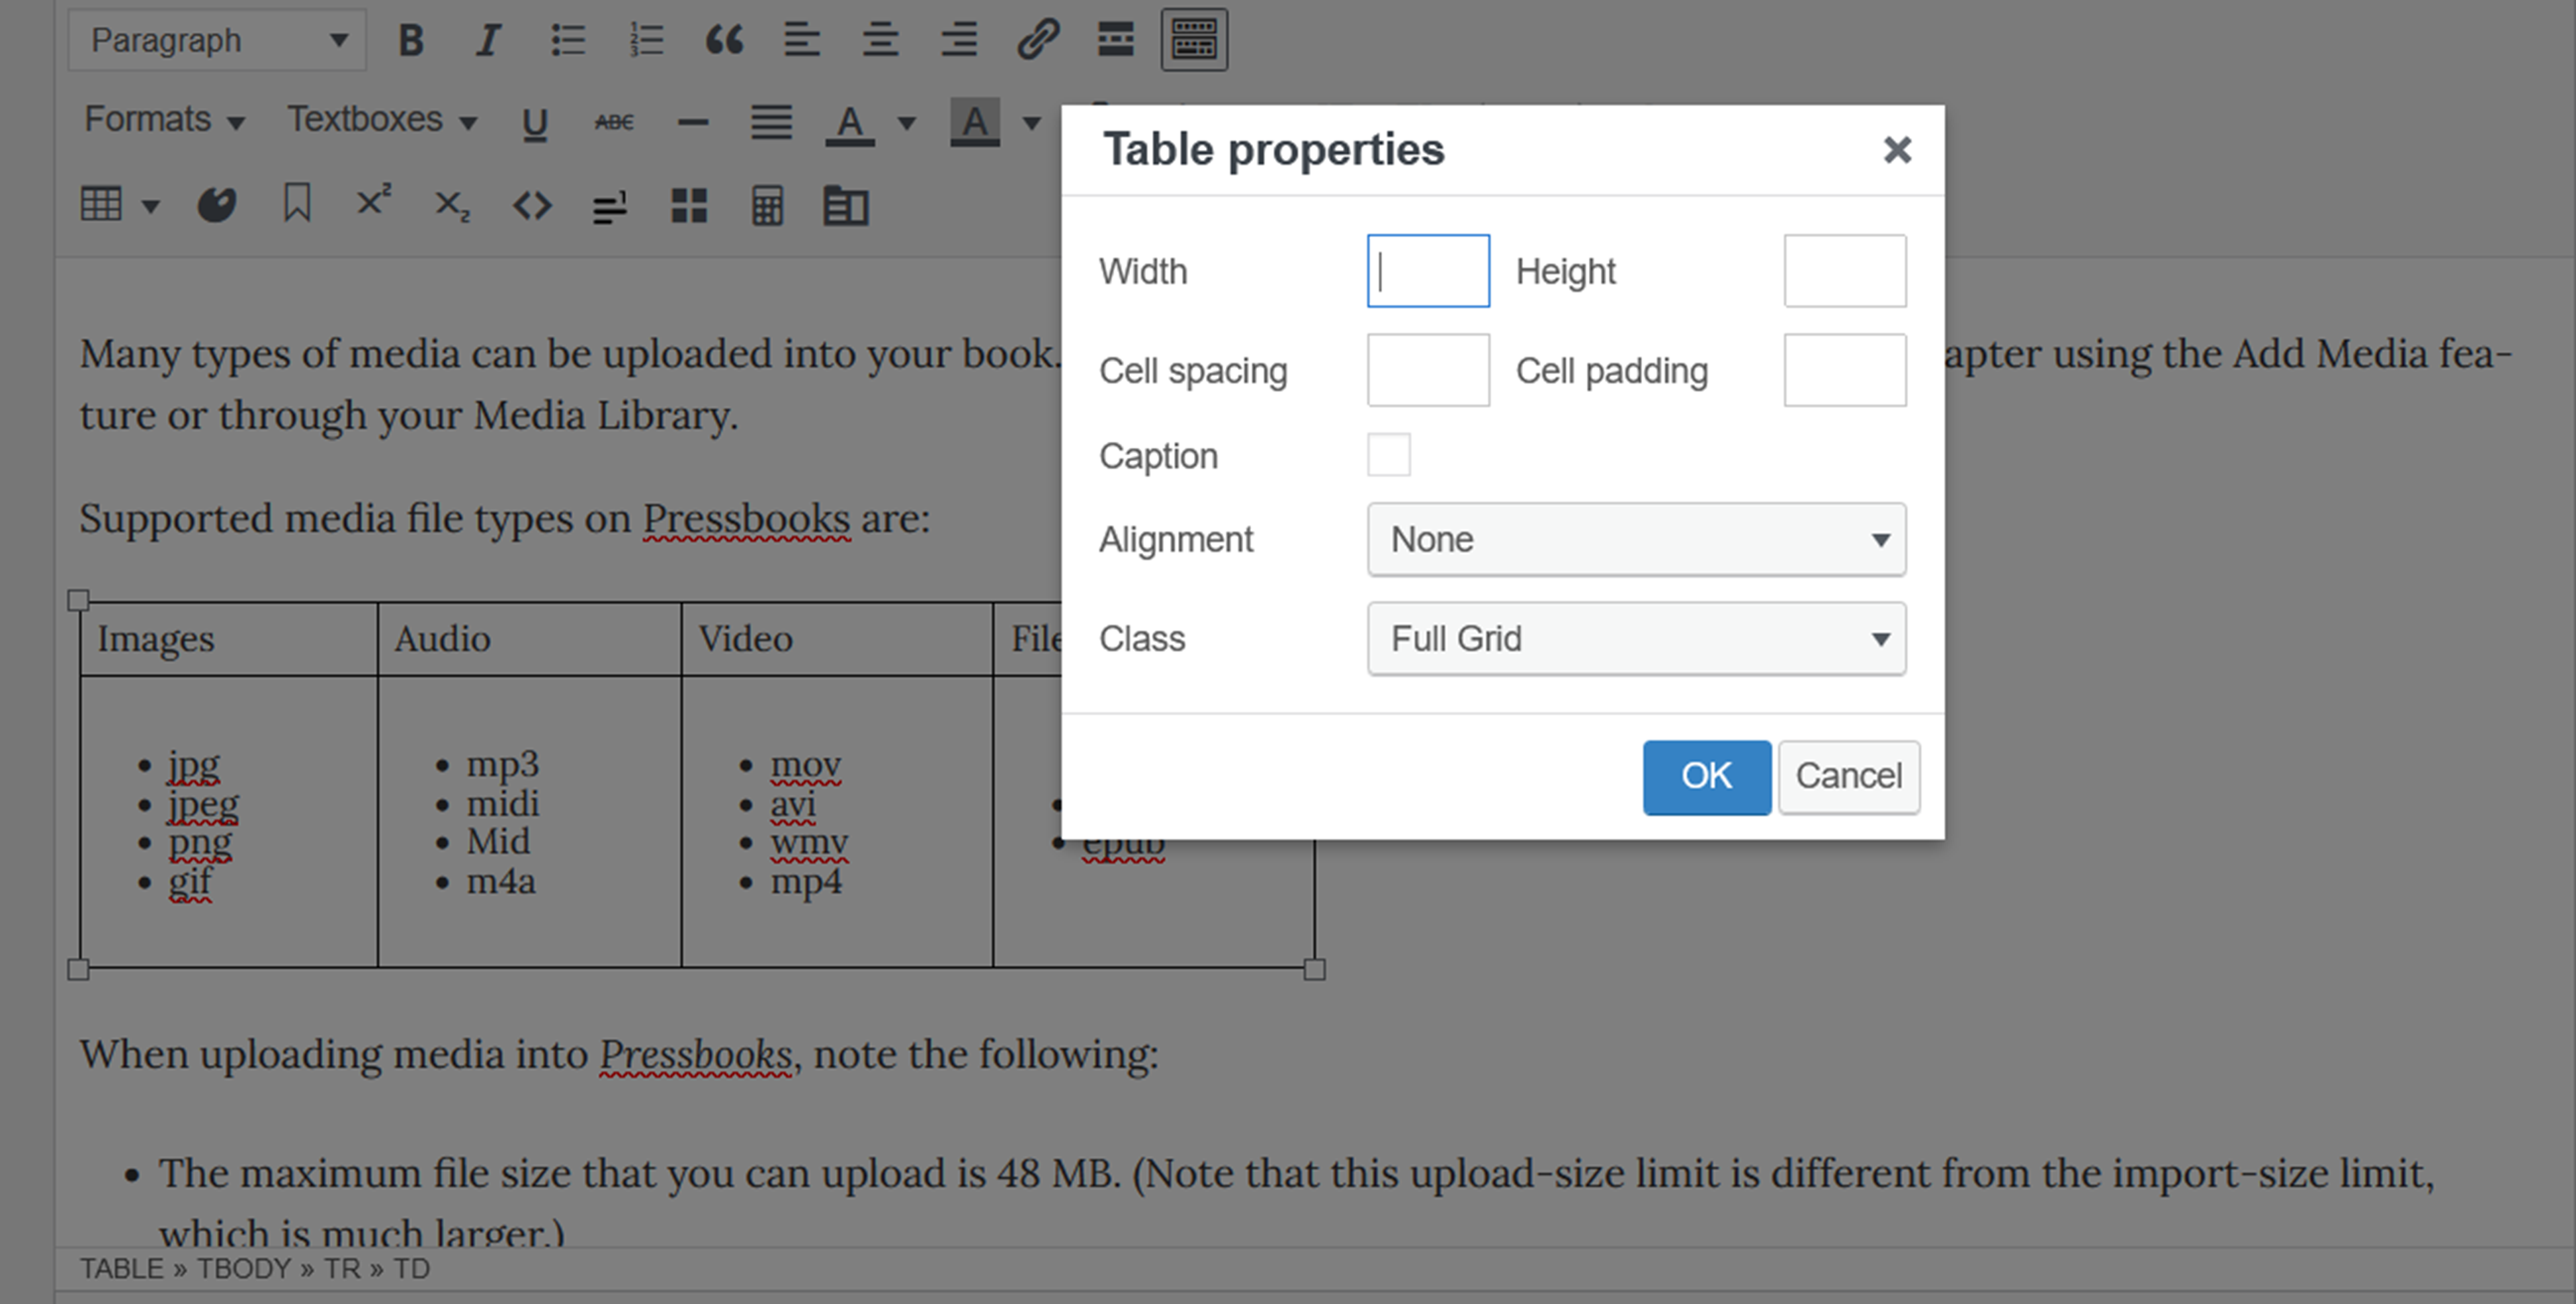Click the apple-shaped toolbar icon
The image size is (2576, 1304).
(x=216, y=205)
